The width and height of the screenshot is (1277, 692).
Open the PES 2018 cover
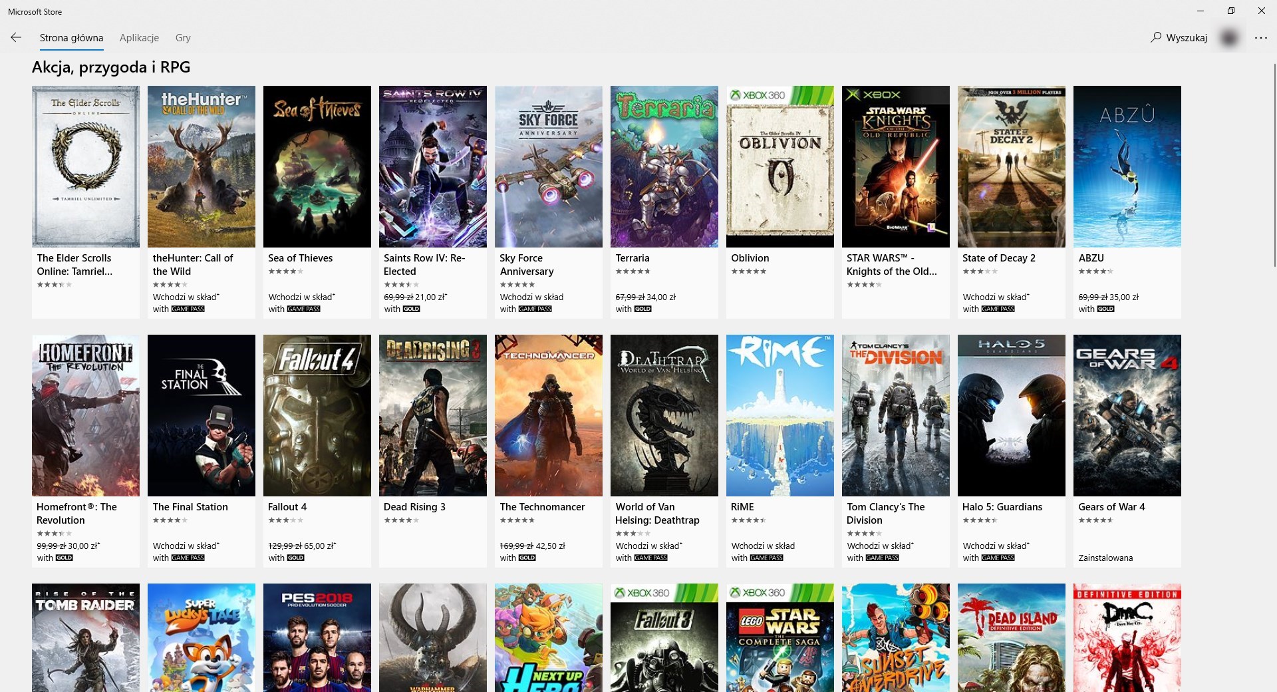(x=317, y=637)
